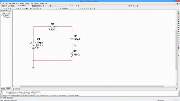Click the warning line in the results log
The width and height of the screenshot is (180, 101).
41,96
